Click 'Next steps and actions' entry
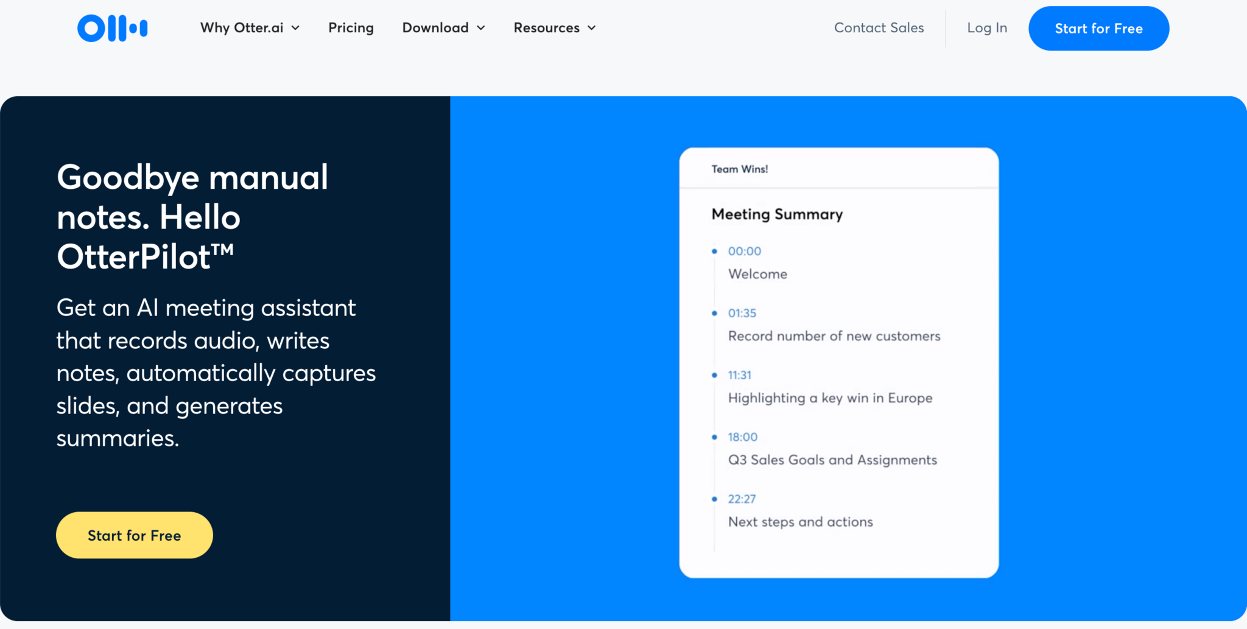This screenshot has width=1247, height=629. [800, 522]
